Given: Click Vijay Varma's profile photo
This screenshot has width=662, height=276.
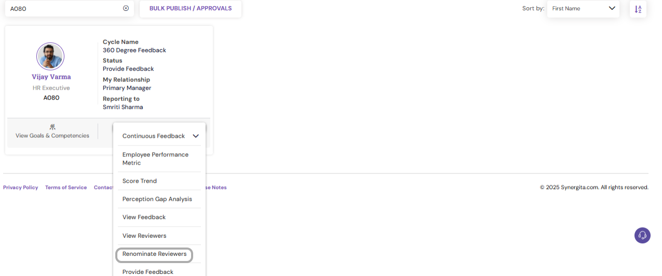Looking at the screenshot, I should point(50,56).
